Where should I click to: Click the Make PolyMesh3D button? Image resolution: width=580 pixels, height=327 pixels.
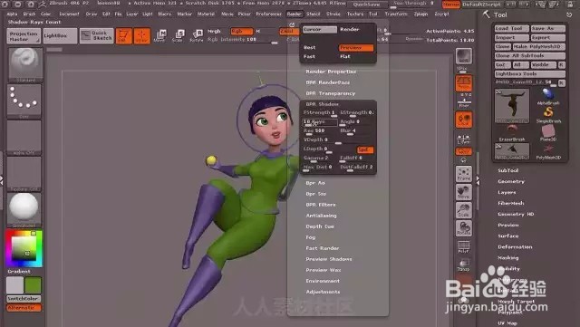pyautogui.click(x=539, y=47)
